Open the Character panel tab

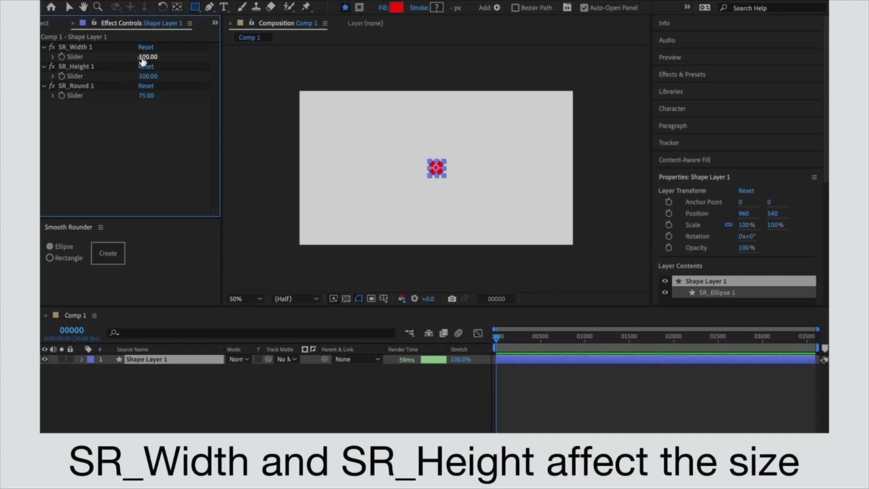pos(672,109)
